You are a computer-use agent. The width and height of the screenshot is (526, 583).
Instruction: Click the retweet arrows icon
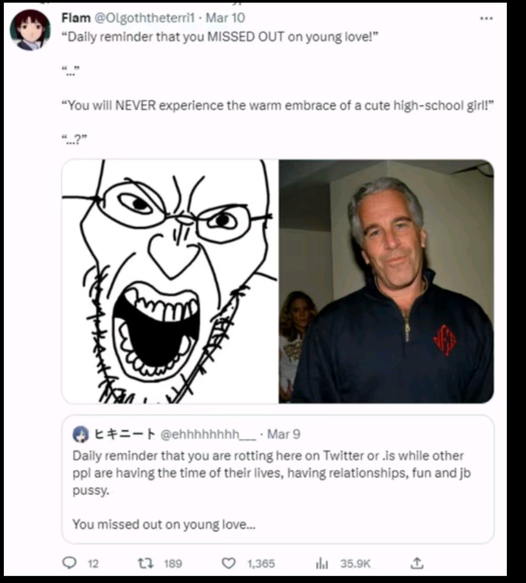click(145, 563)
